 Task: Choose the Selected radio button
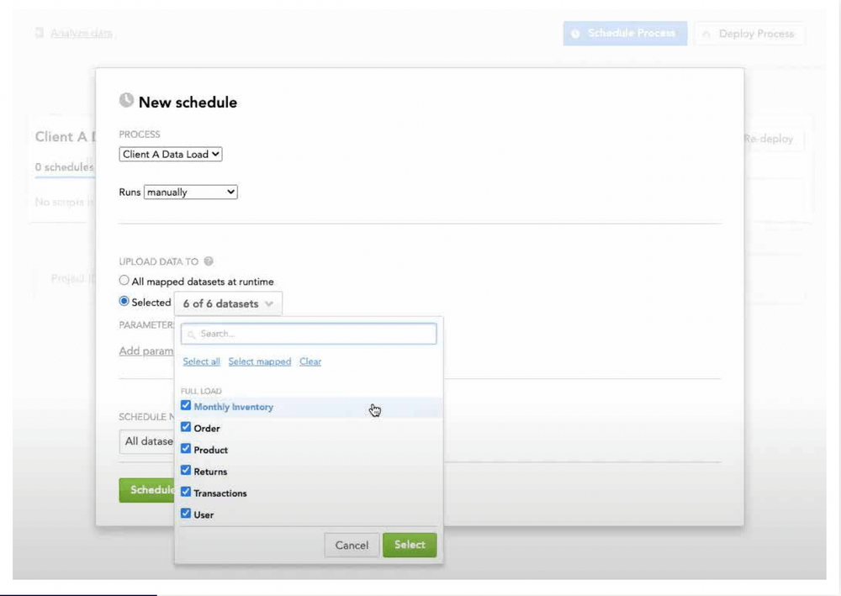pyautogui.click(x=124, y=301)
